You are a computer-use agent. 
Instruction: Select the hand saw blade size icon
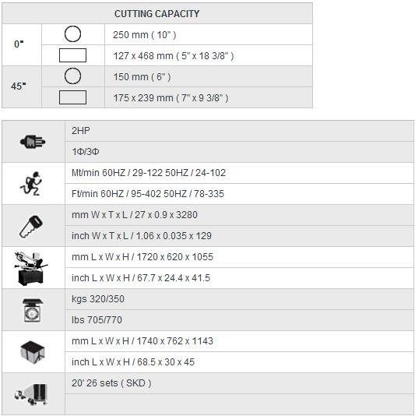click(x=31, y=226)
